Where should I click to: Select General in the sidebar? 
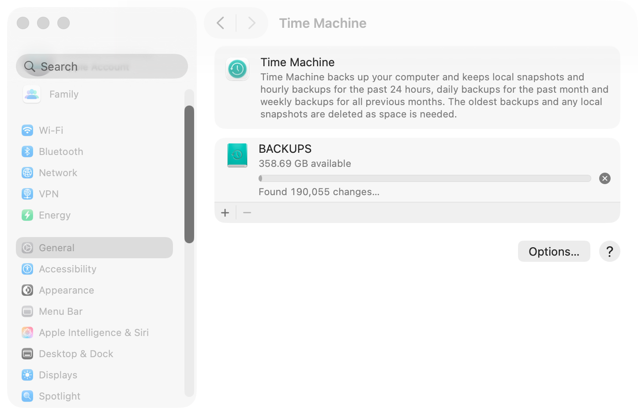[94, 248]
